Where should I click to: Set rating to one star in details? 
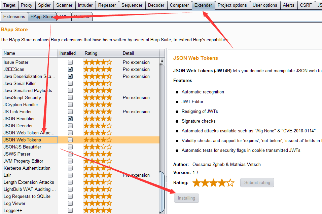[196, 183]
